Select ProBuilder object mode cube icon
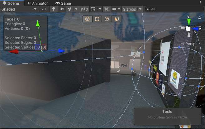 [x=88, y=19]
